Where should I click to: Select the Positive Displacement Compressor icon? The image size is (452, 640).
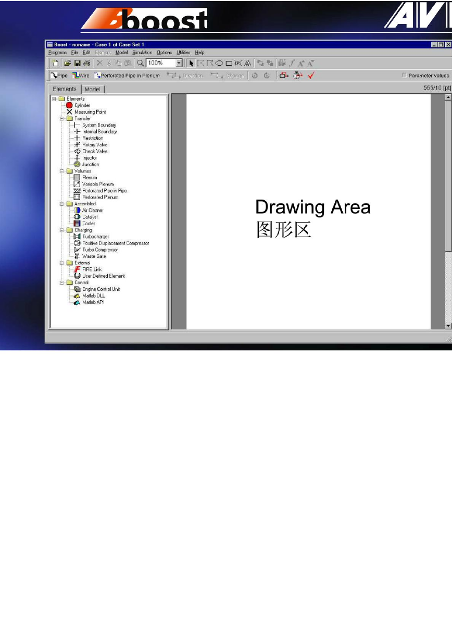pyautogui.click(x=77, y=243)
